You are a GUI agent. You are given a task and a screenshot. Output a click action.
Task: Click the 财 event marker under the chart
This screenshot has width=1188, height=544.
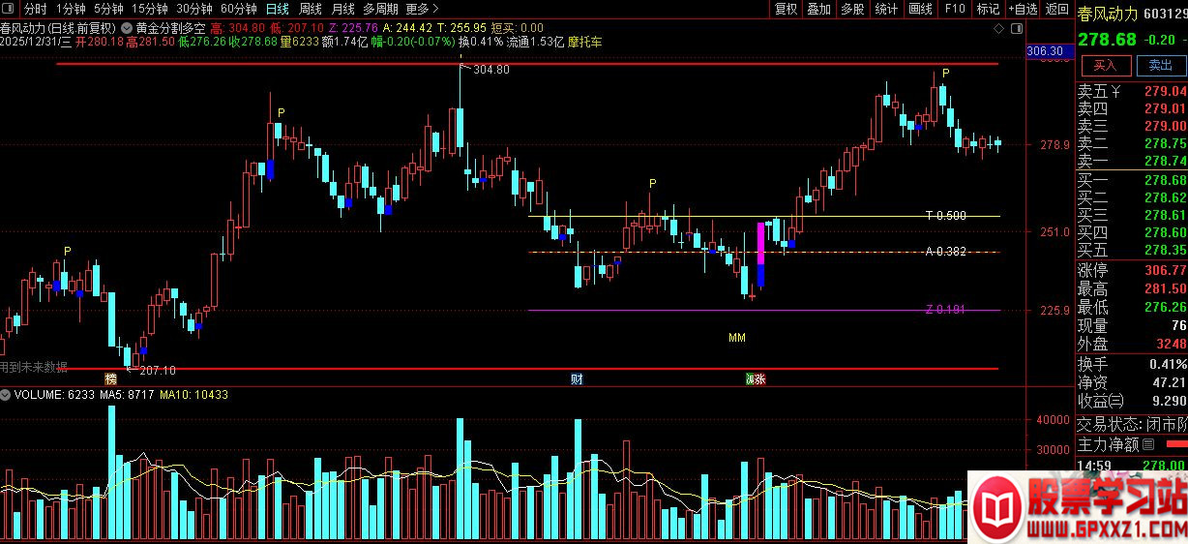[x=577, y=378]
